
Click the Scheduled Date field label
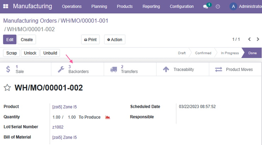coord(145,106)
